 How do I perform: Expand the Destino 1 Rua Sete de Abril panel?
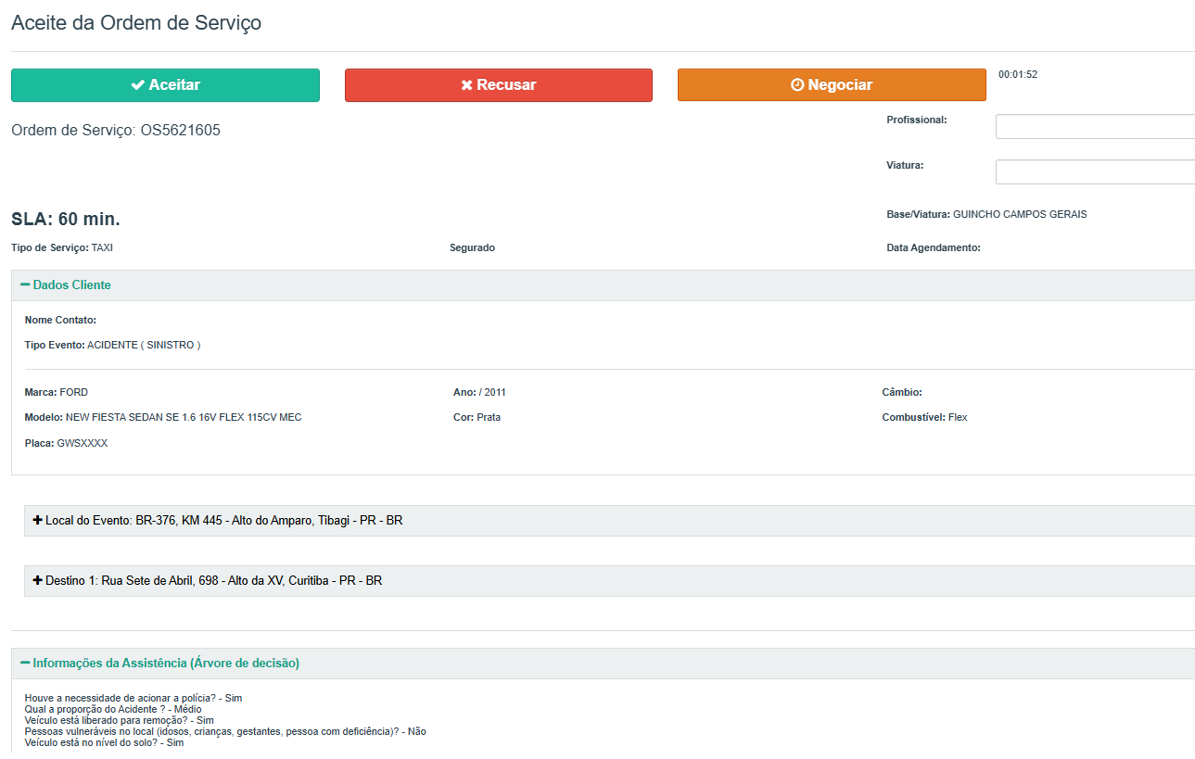point(214,581)
